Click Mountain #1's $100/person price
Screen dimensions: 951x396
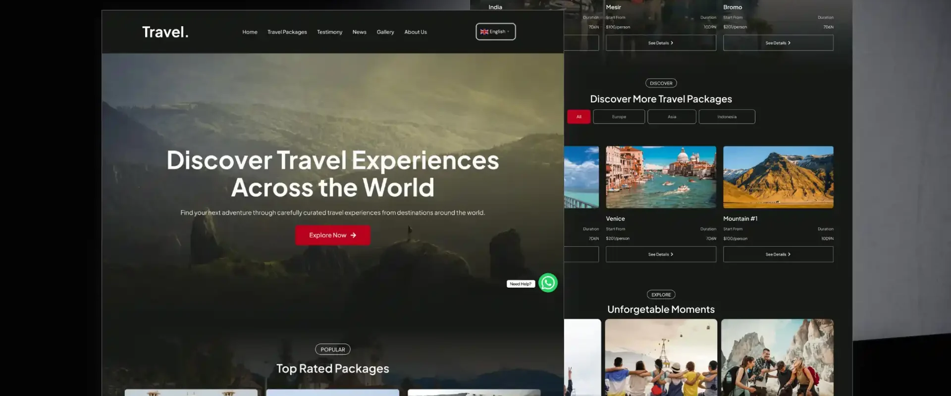point(735,239)
